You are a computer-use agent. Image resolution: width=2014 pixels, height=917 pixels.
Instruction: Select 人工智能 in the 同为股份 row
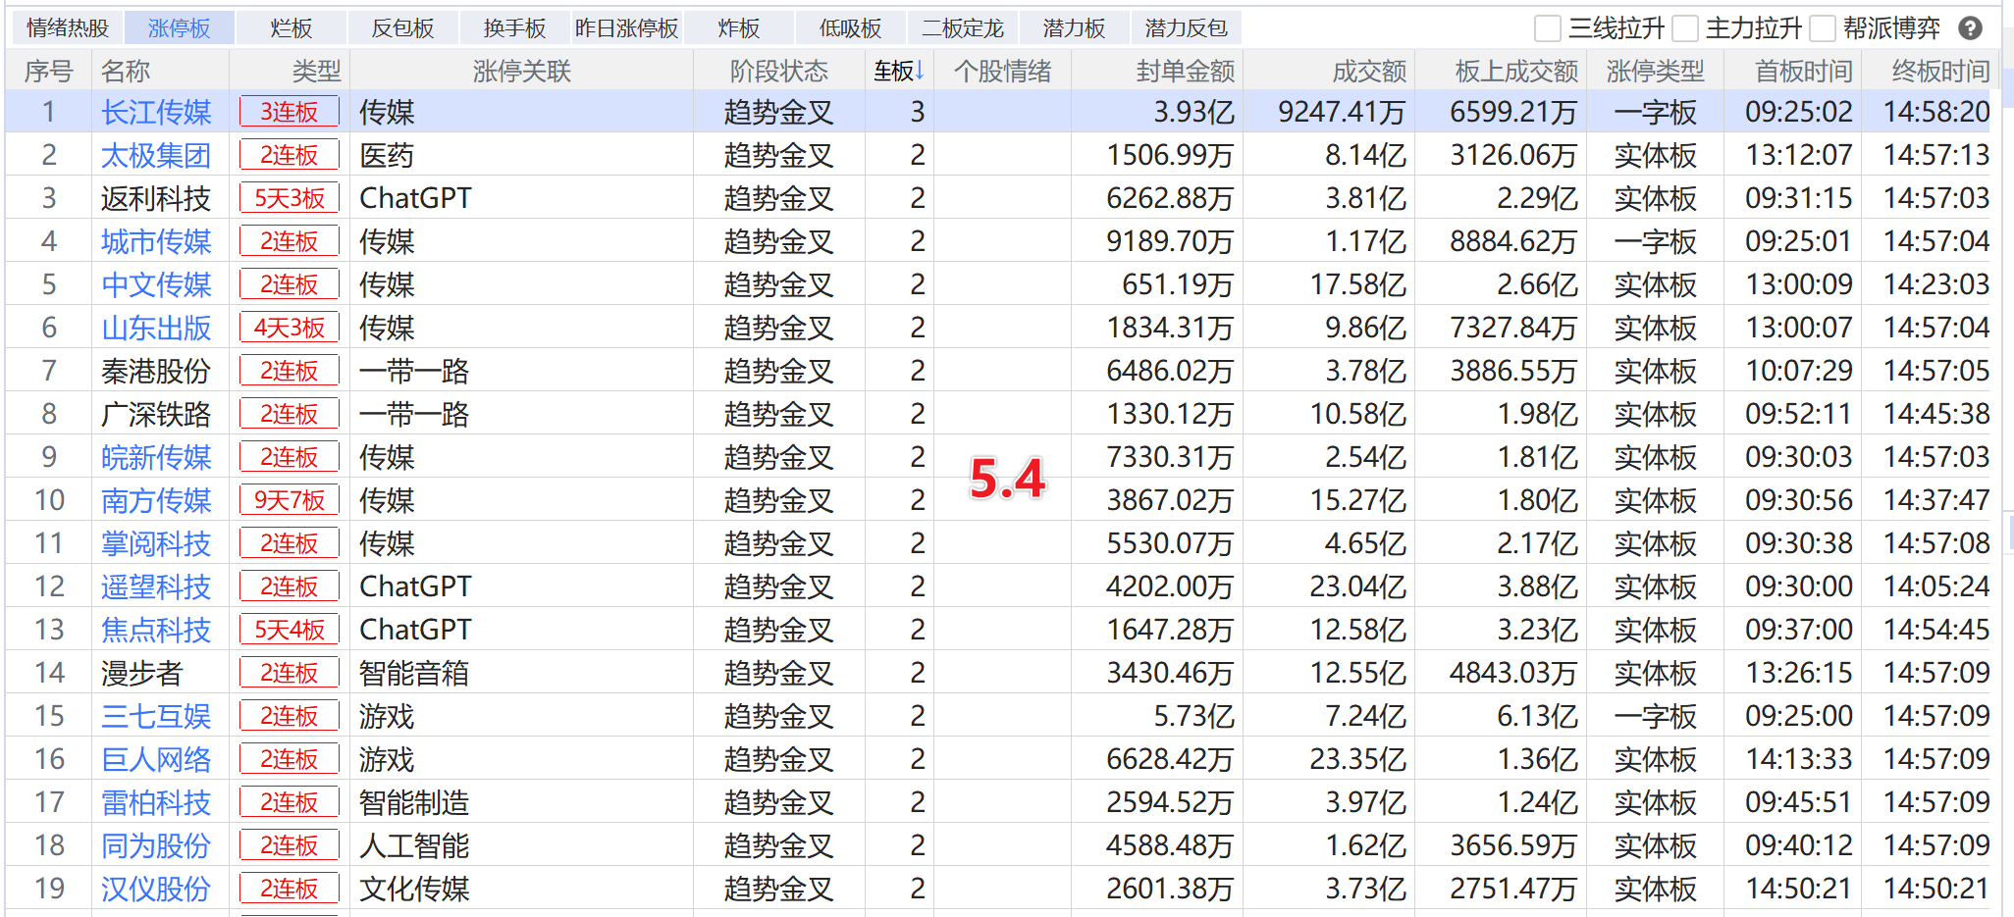[x=414, y=845]
